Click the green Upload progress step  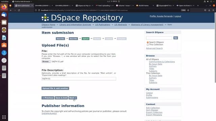pos(85,39)
